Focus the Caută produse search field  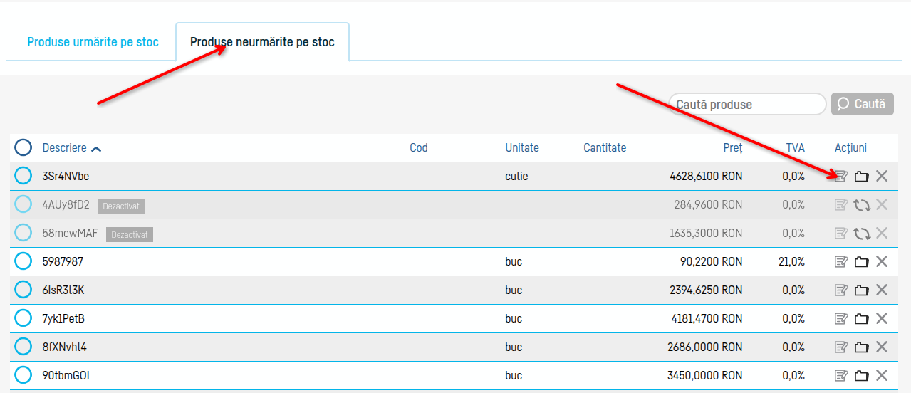point(747,104)
